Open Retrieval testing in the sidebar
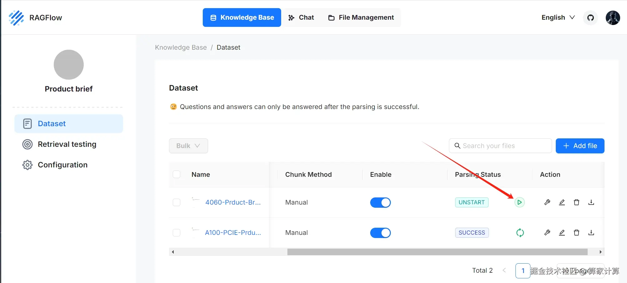 [69, 144]
